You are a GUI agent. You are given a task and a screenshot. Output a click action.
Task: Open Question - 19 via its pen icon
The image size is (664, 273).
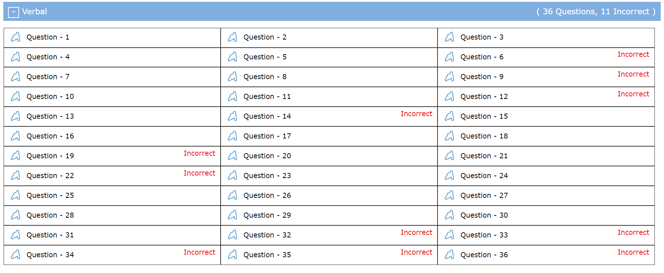coord(15,155)
